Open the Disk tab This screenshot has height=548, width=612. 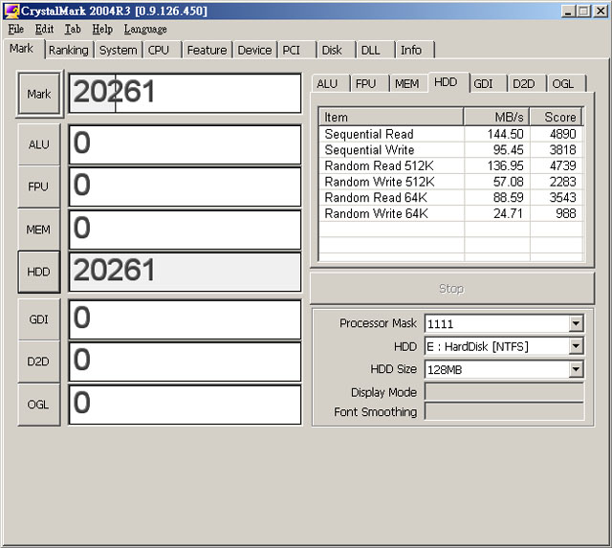tap(332, 50)
